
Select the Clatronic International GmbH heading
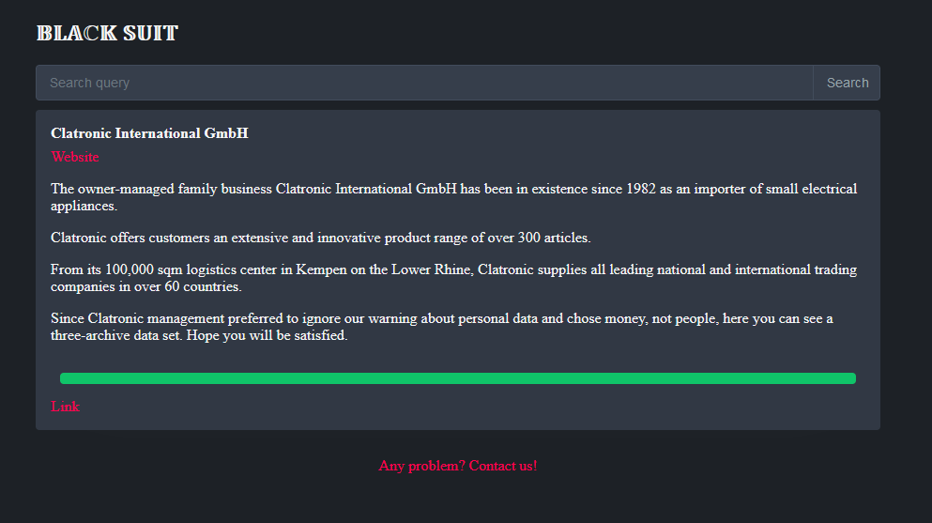pyautogui.click(x=149, y=133)
